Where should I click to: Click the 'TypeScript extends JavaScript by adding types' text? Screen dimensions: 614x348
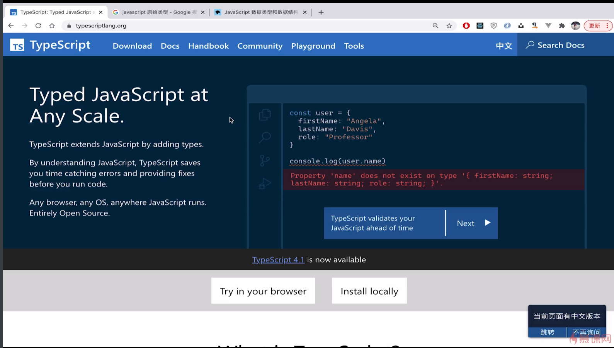116,144
